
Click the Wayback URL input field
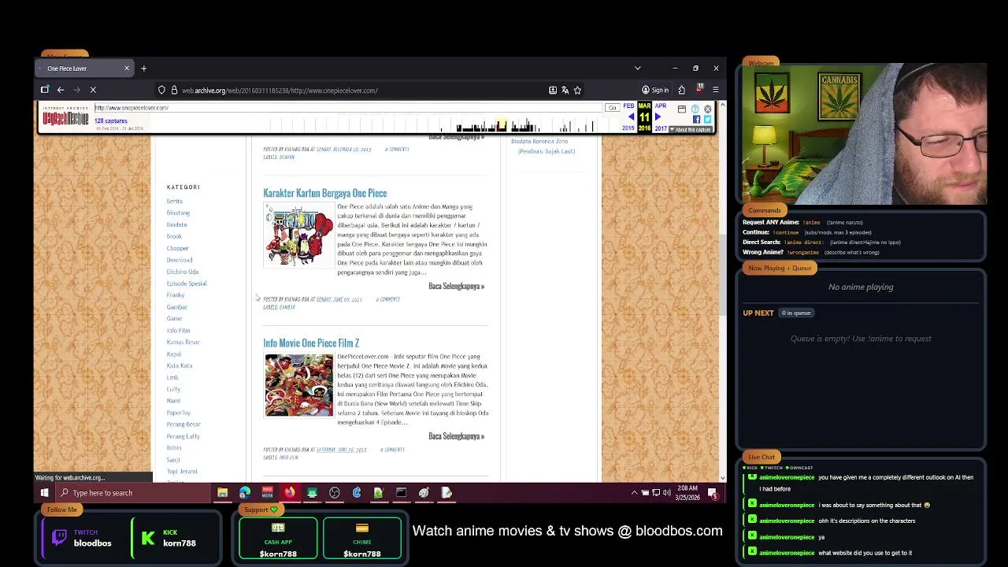(346, 108)
